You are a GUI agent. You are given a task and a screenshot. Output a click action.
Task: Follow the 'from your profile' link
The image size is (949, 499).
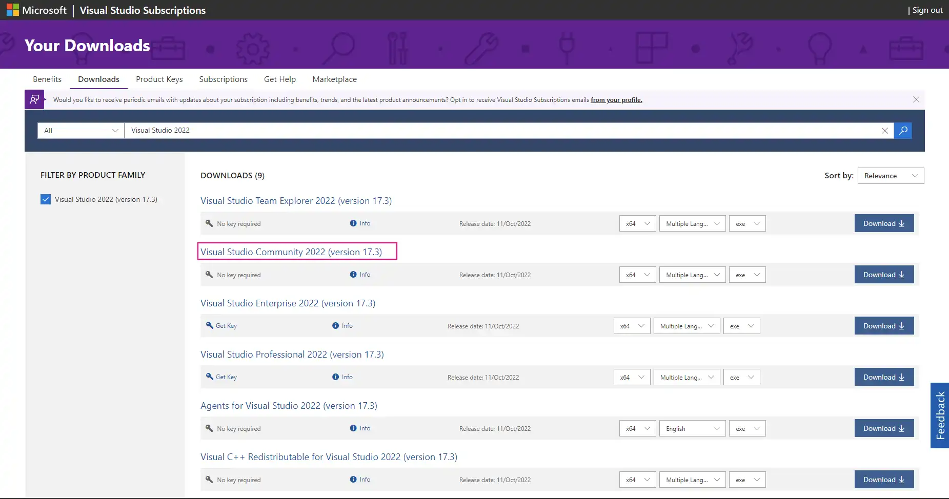click(616, 100)
